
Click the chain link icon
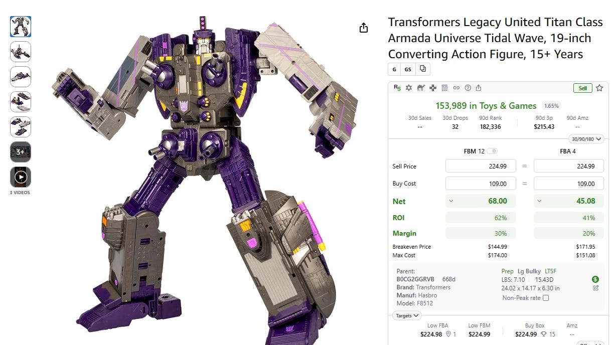click(456, 88)
